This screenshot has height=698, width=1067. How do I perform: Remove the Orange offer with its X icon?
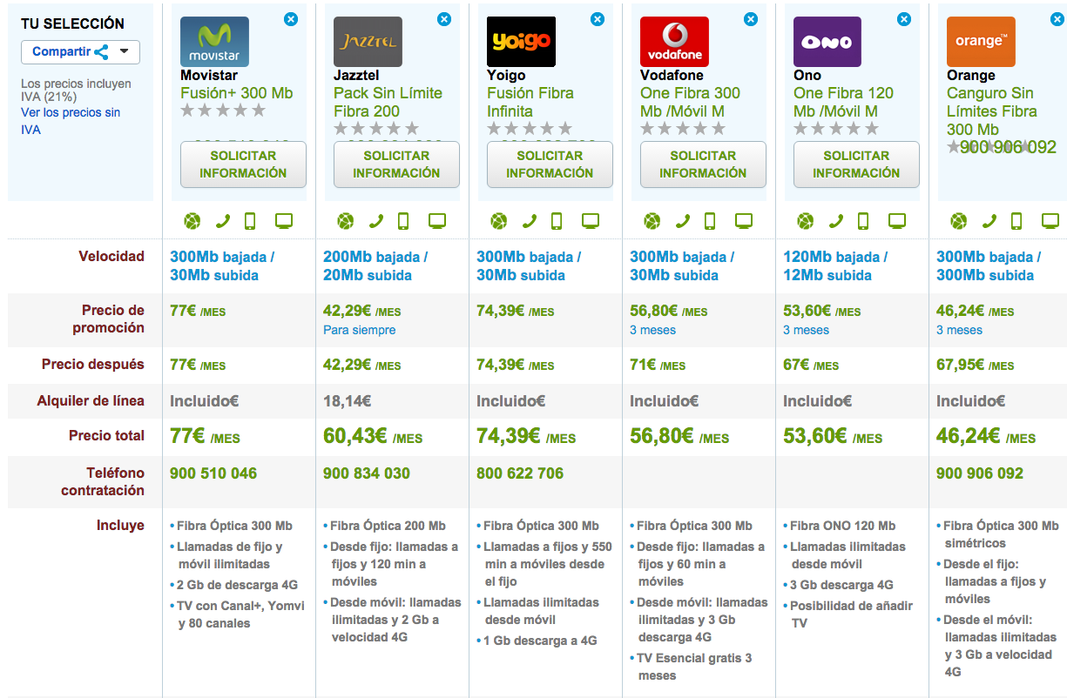pos(1057,18)
